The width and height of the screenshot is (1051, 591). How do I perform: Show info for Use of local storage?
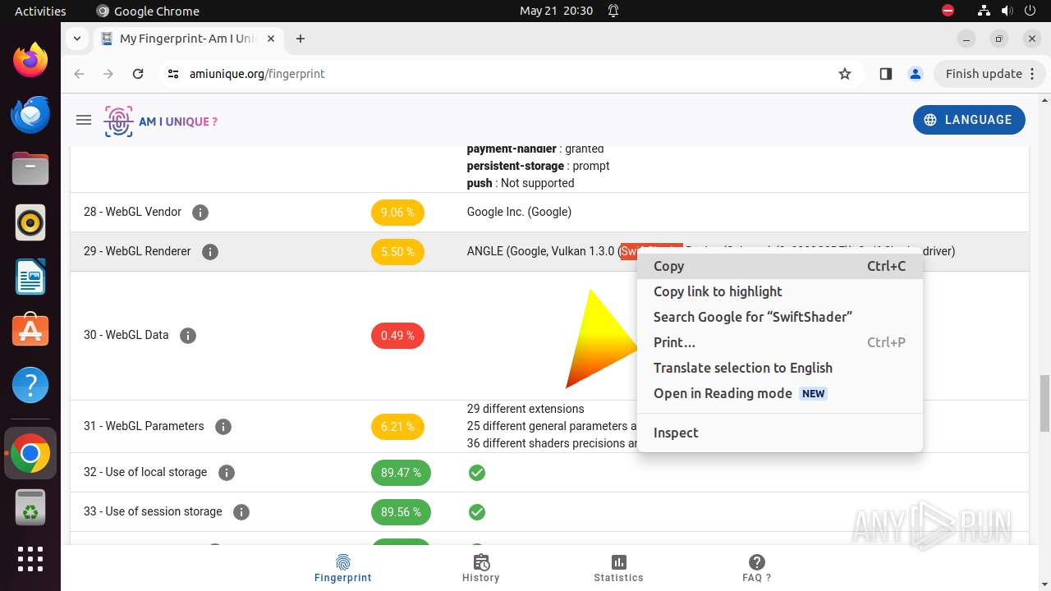227,473
